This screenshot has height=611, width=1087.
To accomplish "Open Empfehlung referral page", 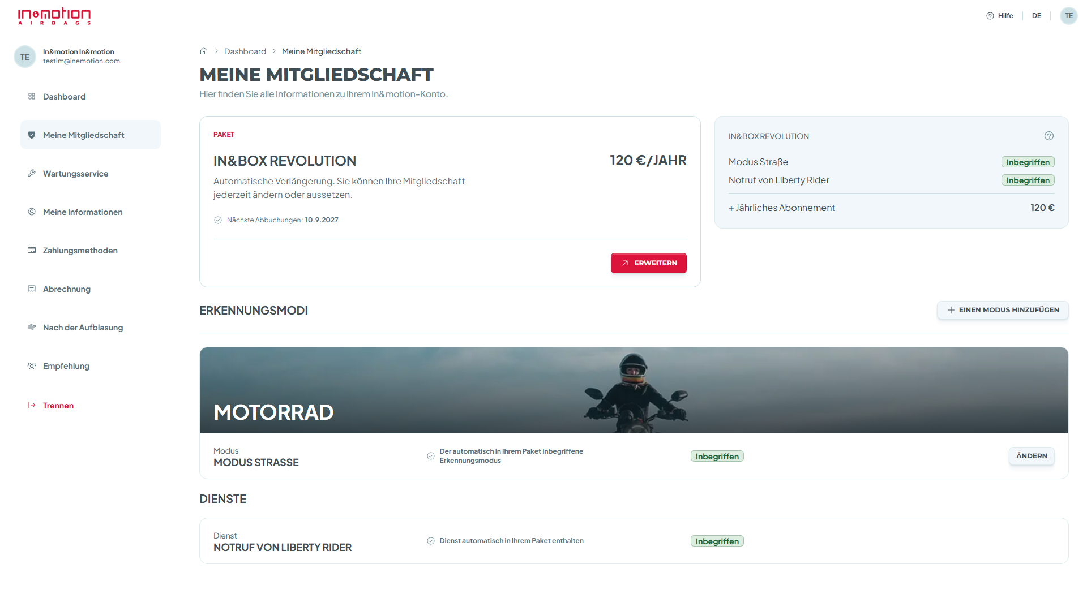I will (91, 365).
